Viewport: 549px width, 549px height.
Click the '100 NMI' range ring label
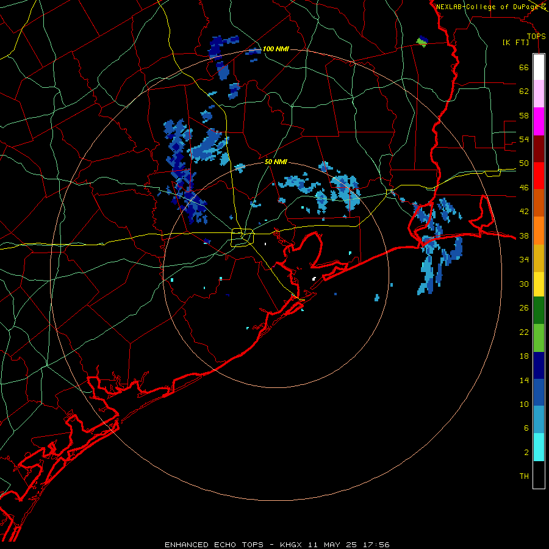[276, 49]
